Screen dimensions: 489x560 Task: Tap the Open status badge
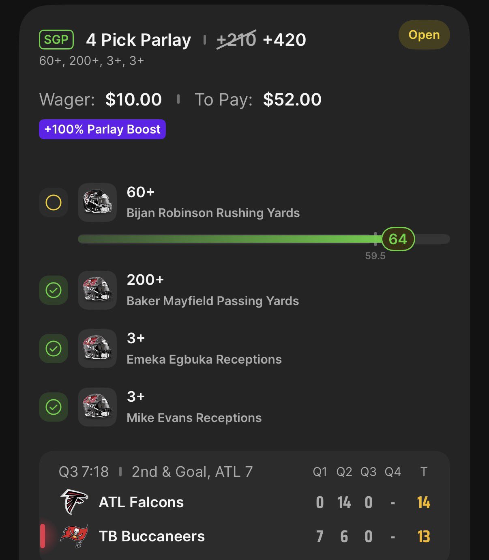pyautogui.click(x=424, y=35)
